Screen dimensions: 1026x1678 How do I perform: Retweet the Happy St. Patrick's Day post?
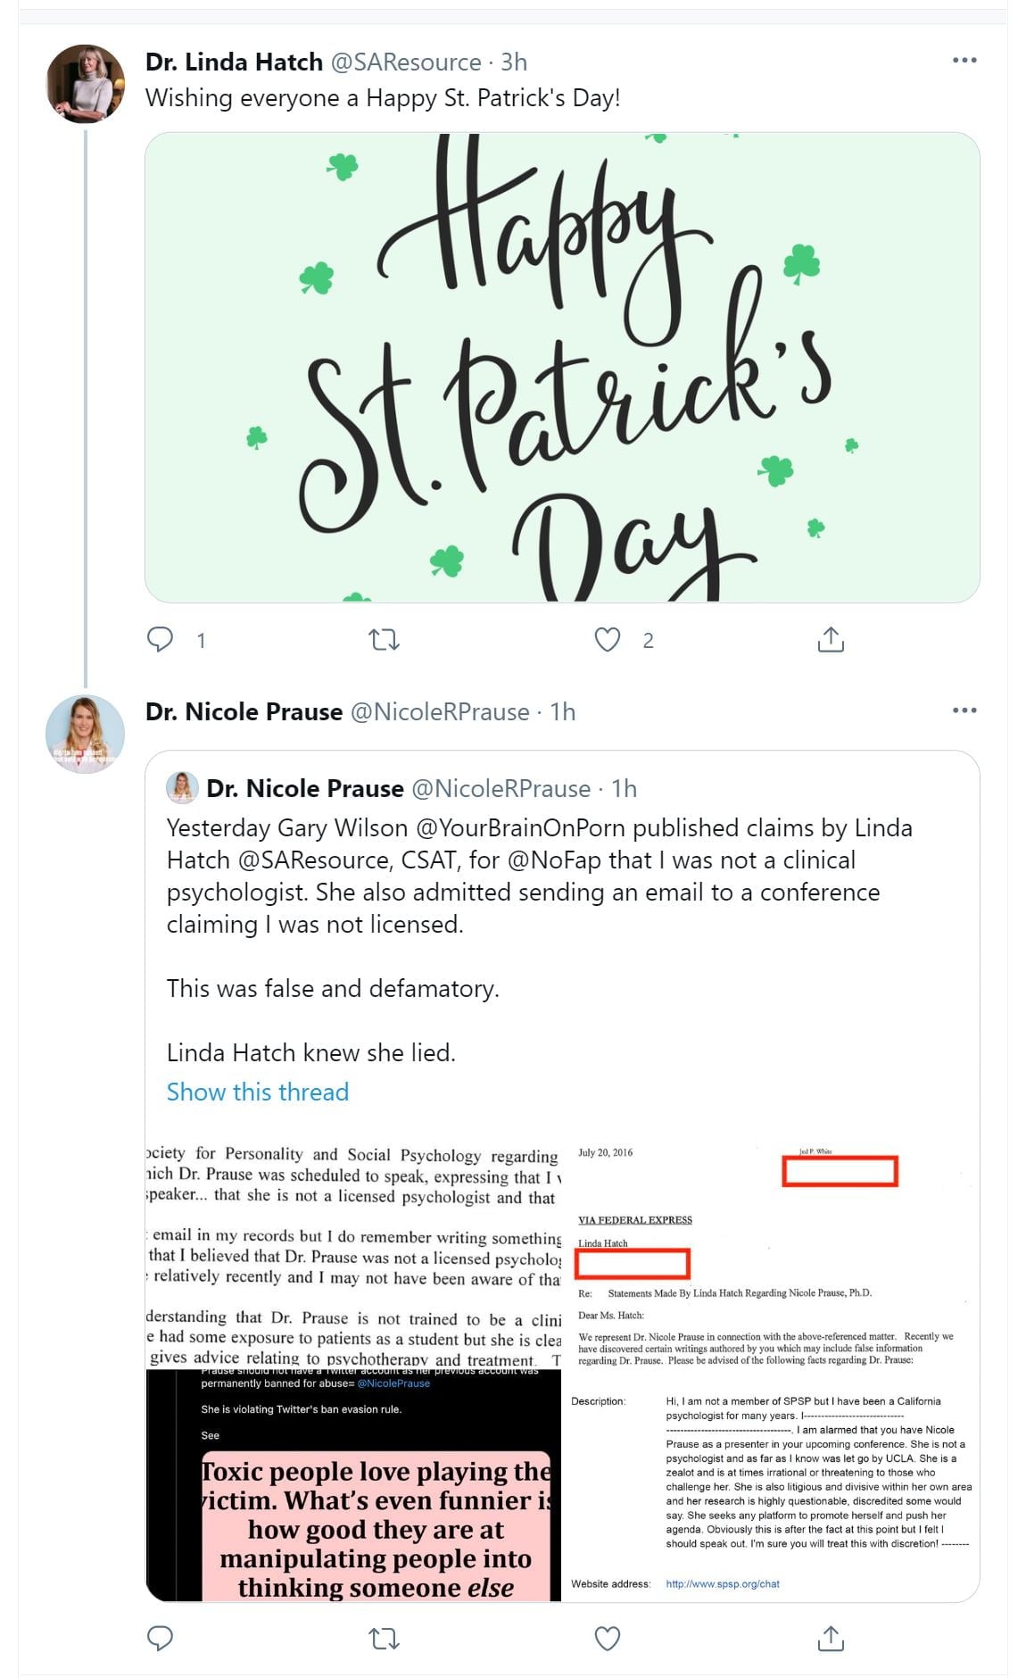[x=385, y=639]
